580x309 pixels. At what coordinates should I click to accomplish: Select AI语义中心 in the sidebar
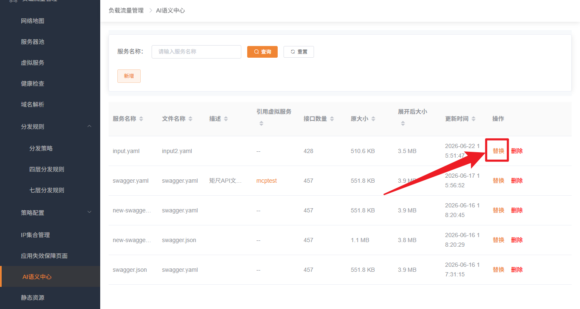click(x=50, y=277)
